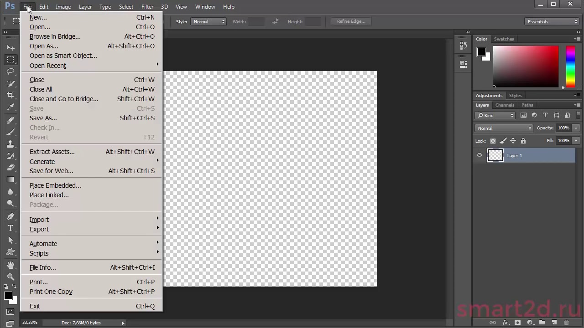Click the Refine Edge... button
The height and width of the screenshot is (328, 584).
click(351, 21)
